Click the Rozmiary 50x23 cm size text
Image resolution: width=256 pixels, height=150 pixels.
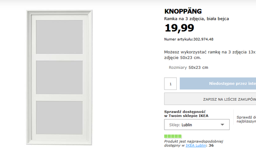coord(188,68)
